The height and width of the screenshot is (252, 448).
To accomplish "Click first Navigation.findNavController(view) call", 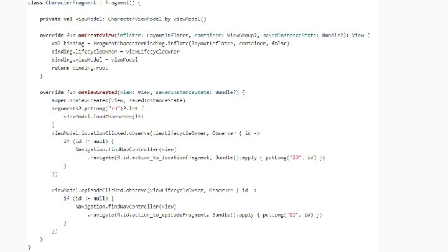I will (x=126, y=149).
